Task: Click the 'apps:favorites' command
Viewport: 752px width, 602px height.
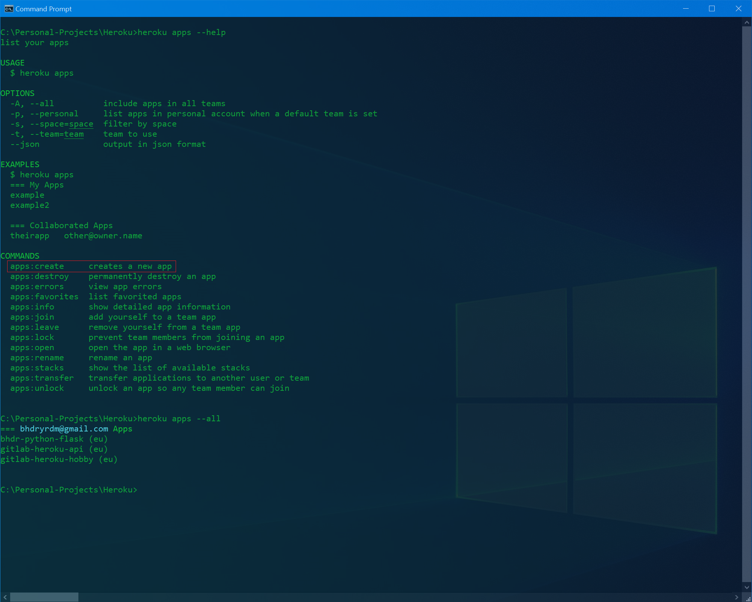Action: (x=44, y=297)
